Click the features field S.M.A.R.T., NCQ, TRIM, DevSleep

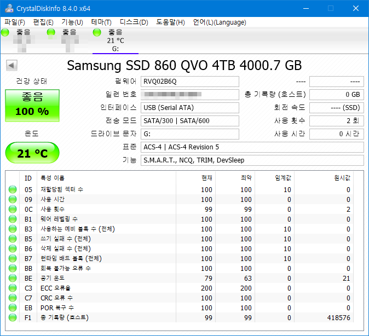point(252,160)
